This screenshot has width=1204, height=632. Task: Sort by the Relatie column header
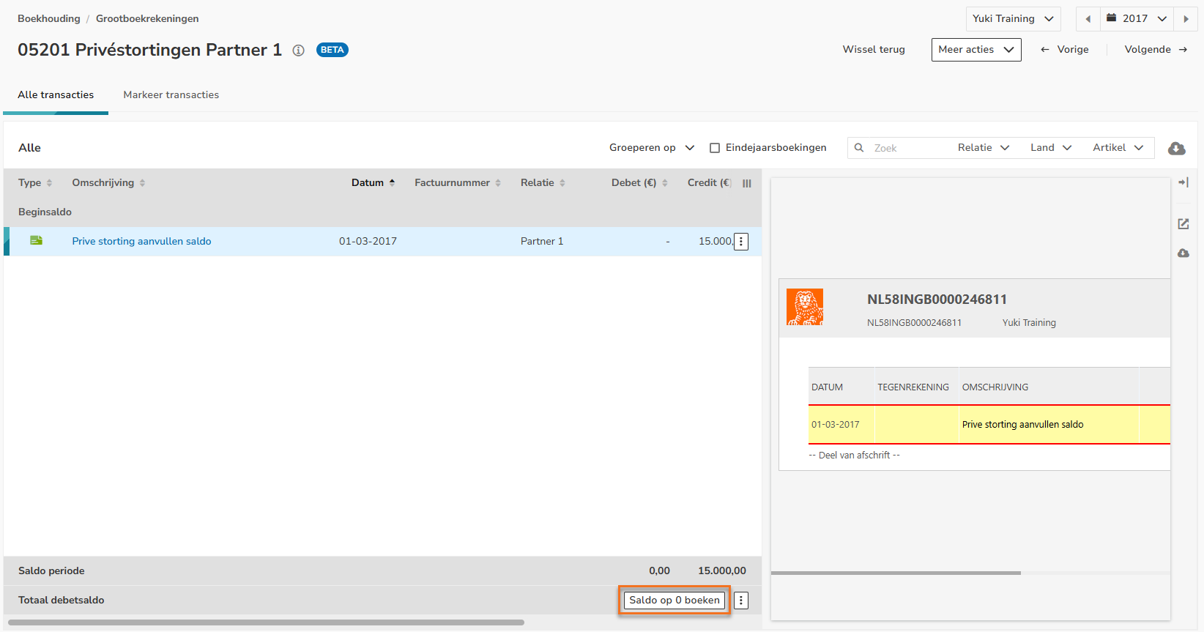(543, 183)
